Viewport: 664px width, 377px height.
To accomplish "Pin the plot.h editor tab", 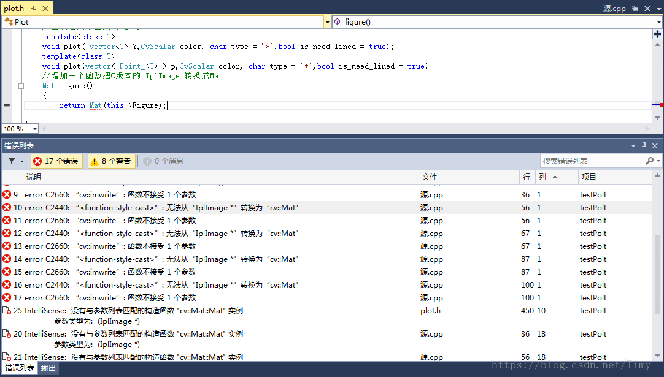I will pos(34,8).
